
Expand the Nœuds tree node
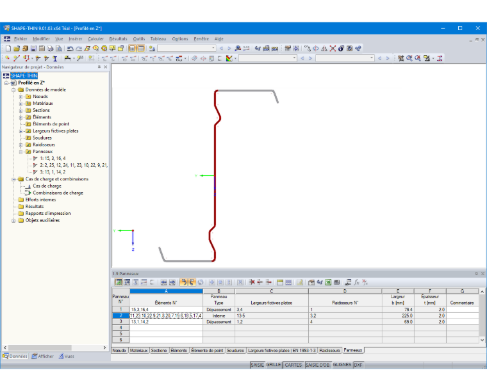click(21, 97)
